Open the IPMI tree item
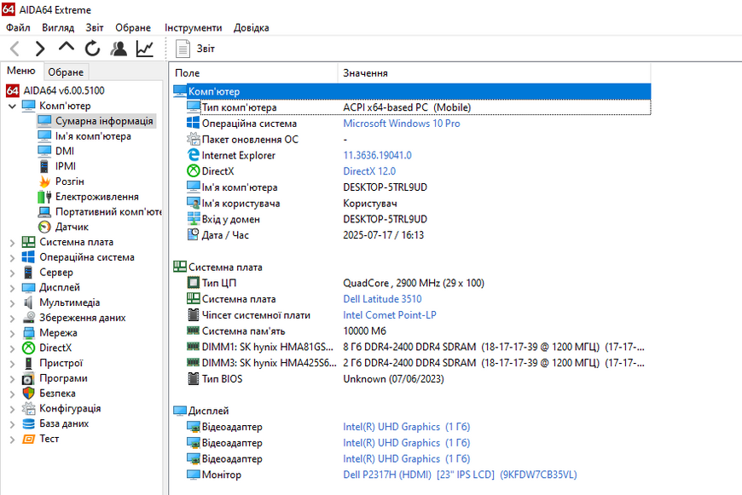Image resolution: width=742 pixels, height=495 pixels. point(66,166)
